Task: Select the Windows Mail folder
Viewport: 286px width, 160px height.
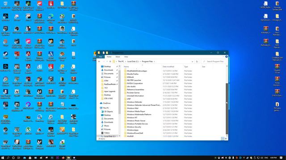Action: (x=133, y=108)
